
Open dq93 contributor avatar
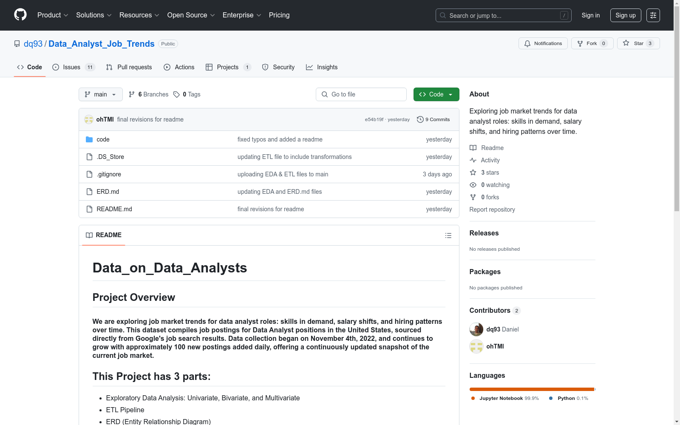click(476, 329)
